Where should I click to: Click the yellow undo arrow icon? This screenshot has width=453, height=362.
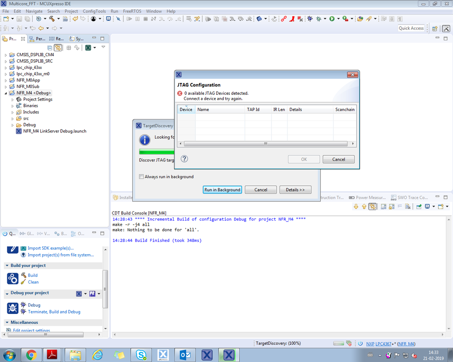(75, 19)
